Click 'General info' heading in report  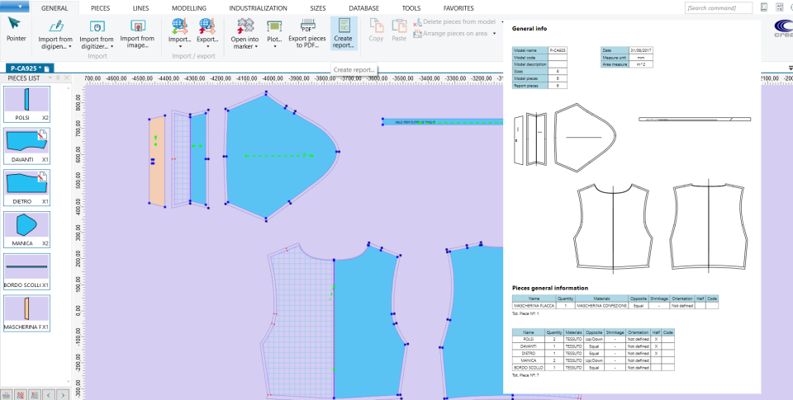[x=529, y=29]
